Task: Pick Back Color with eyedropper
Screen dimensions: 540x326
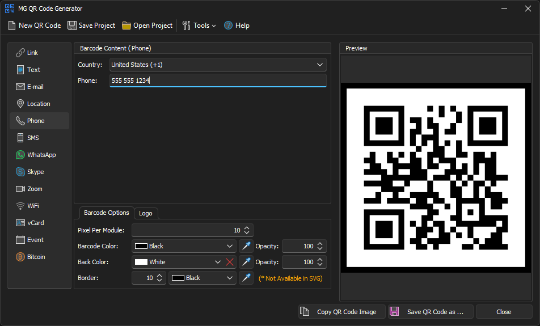Action: [246, 262]
